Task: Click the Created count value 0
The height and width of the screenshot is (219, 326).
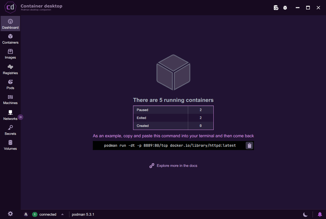Action: click(x=201, y=126)
